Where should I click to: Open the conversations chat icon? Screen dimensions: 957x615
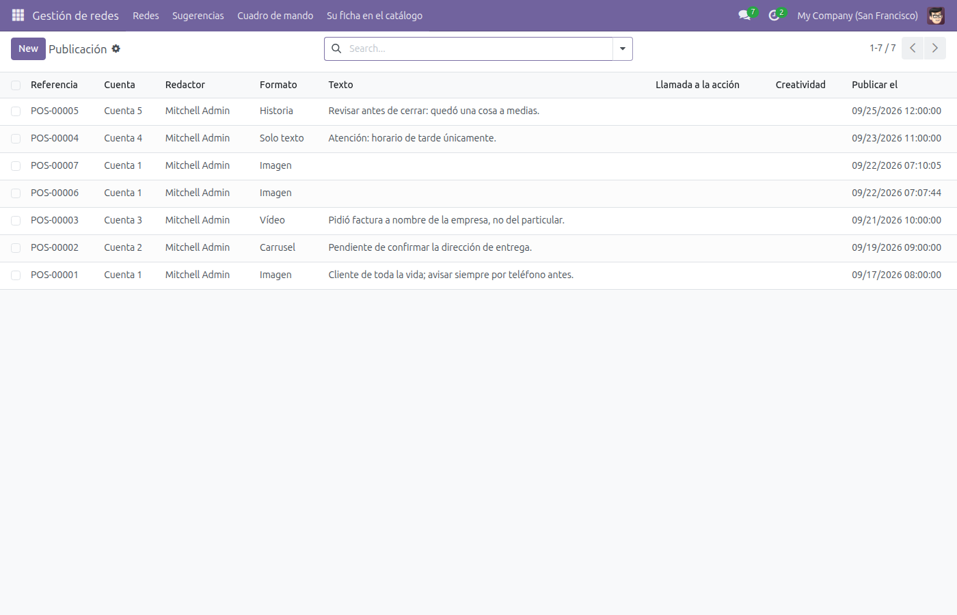(744, 15)
